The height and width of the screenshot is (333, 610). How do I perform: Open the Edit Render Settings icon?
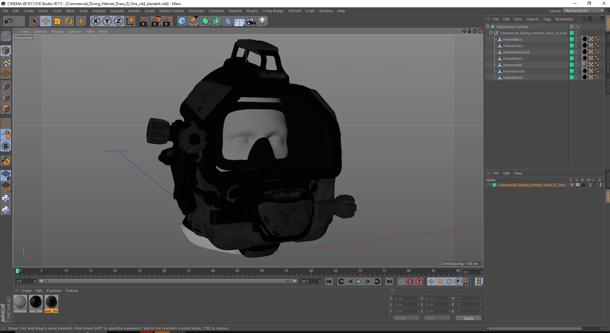(x=167, y=21)
